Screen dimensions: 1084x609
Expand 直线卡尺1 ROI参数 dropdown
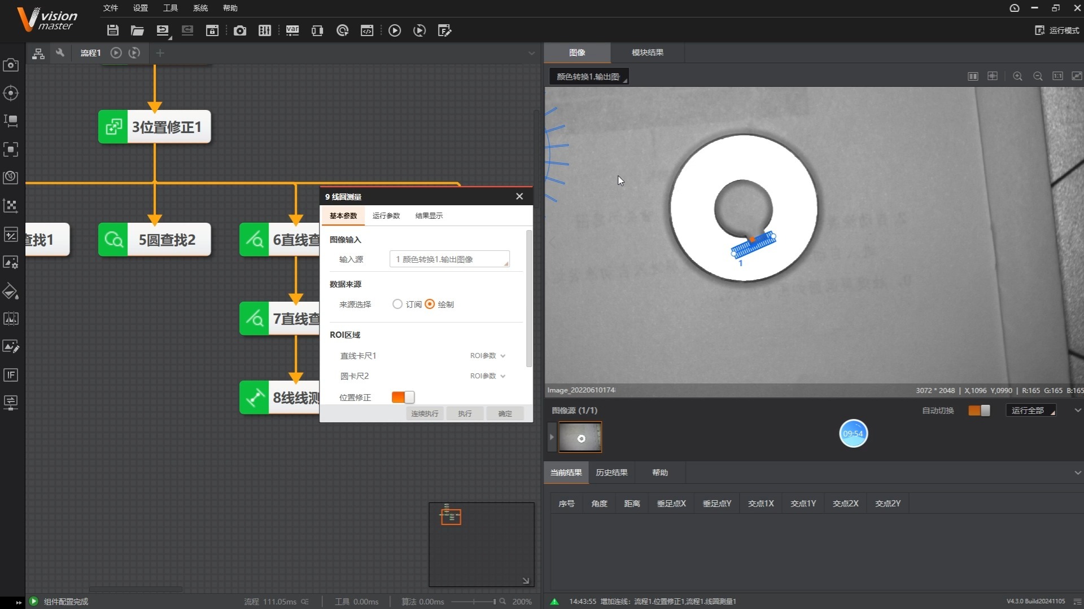coord(488,356)
